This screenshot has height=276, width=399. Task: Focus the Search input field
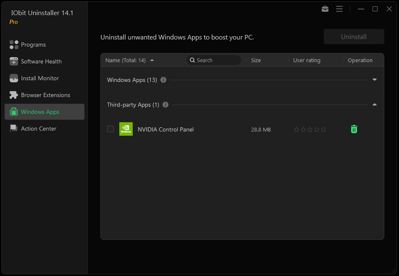[x=214, y=60]
